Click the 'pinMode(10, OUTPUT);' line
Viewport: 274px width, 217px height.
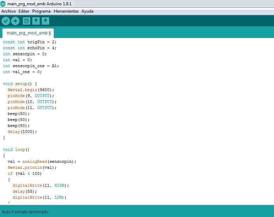tap(32, 102)
